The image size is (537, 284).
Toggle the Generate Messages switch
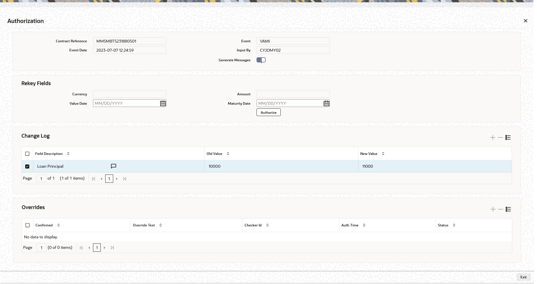coord(261,60)
